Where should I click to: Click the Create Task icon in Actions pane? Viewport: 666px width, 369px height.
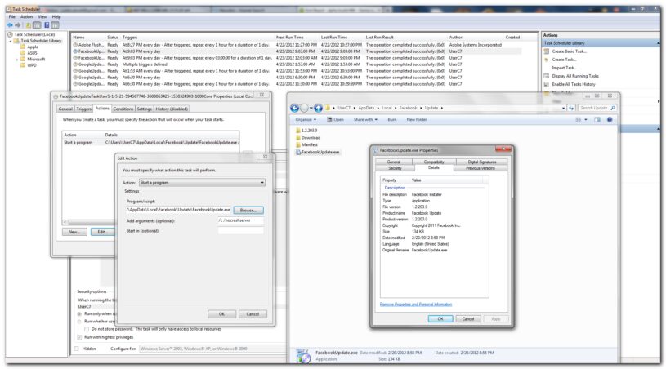546,60
